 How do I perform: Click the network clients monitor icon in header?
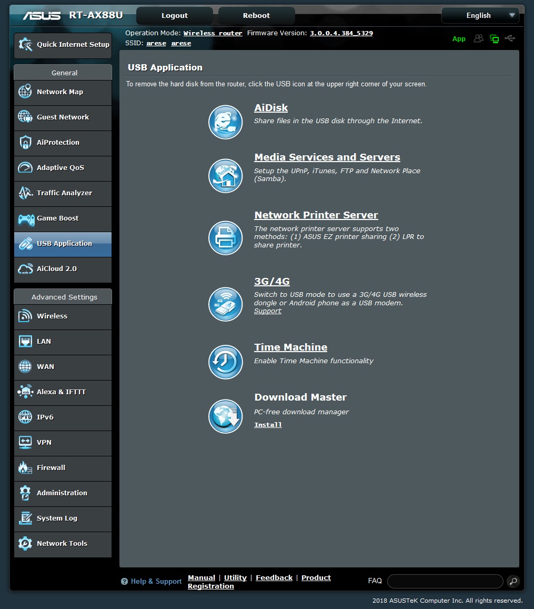[x=495, y=38]
